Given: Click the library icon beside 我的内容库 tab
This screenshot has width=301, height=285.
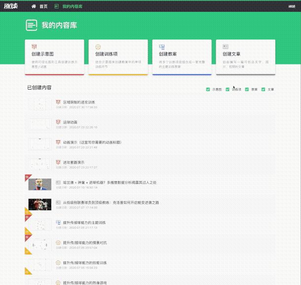Looking at the screenshot, I should (57, 6).
